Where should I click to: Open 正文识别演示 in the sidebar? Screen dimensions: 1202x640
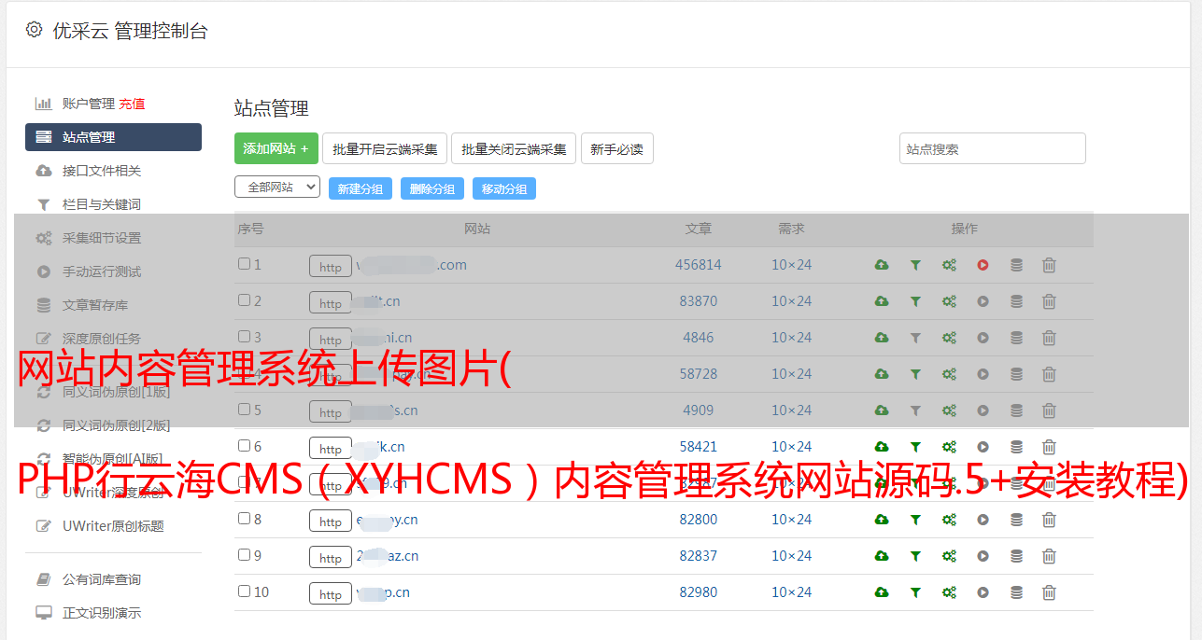pos(102,614)
